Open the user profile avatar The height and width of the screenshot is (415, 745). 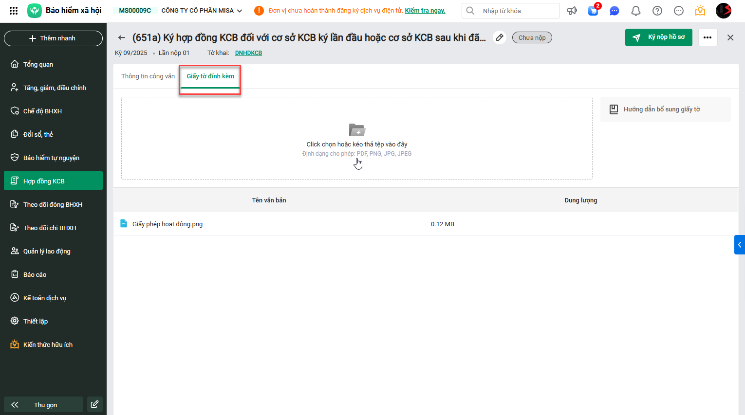coord(724,11)
